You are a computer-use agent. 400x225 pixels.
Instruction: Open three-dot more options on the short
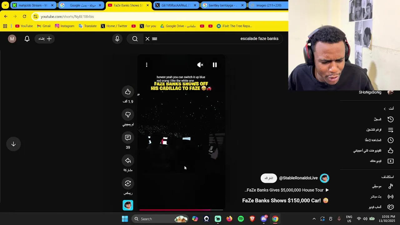[x=147, y=65]
